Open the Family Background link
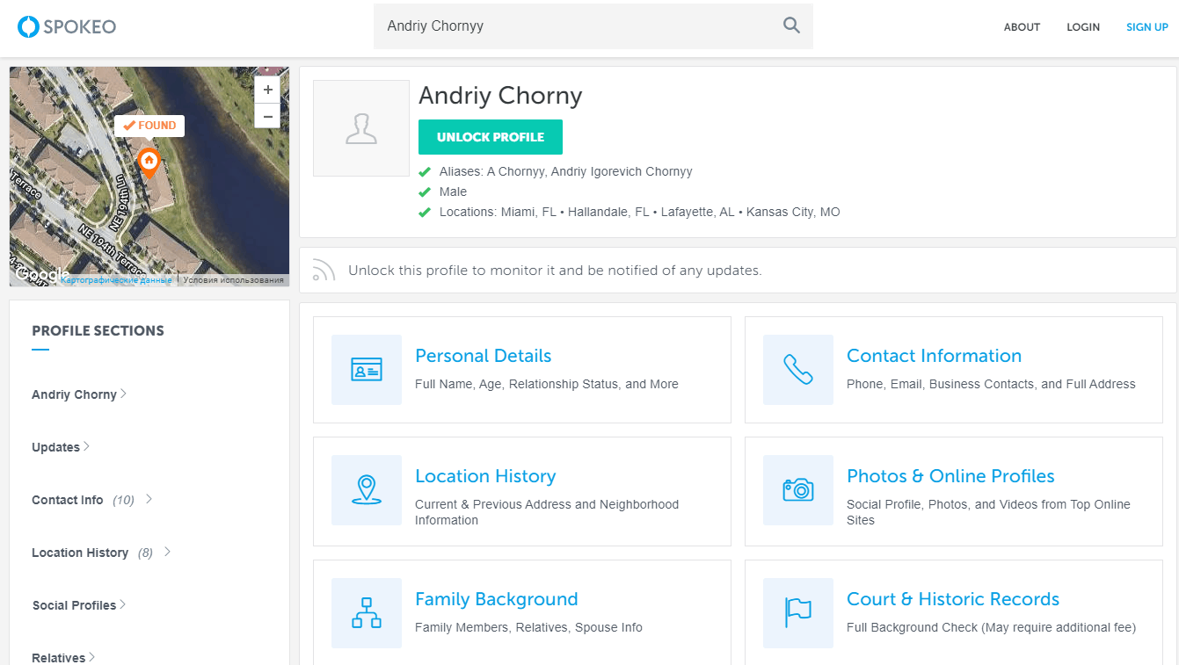Viewport: 1179px width, 665px height. coord(496,599)
